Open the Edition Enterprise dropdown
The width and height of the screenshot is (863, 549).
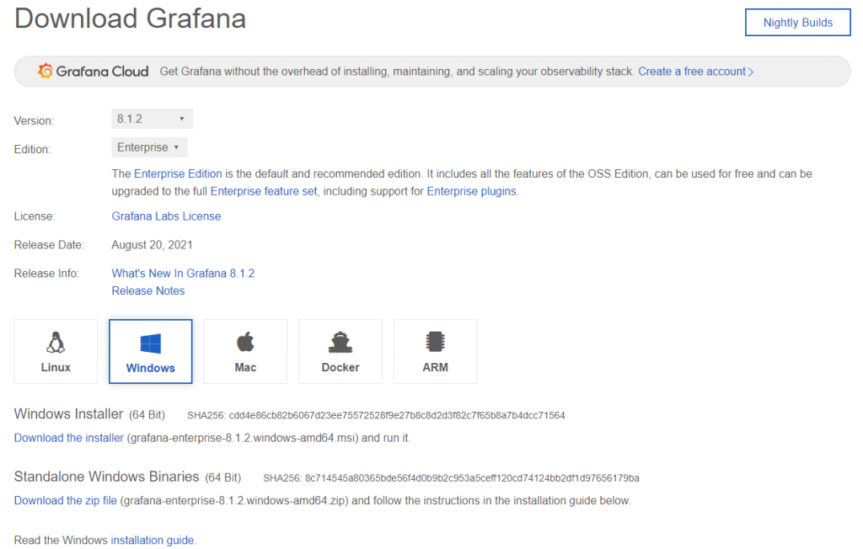tap(149, 147)
